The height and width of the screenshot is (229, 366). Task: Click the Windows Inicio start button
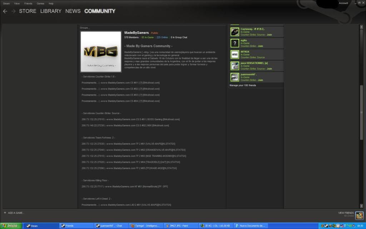tap(11, 226)
